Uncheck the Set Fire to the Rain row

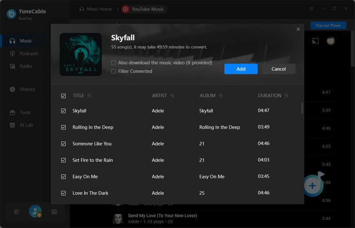click(63, 160)
